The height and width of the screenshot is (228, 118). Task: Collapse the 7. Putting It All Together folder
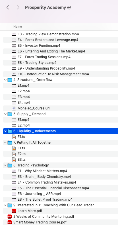pos(5,142)
